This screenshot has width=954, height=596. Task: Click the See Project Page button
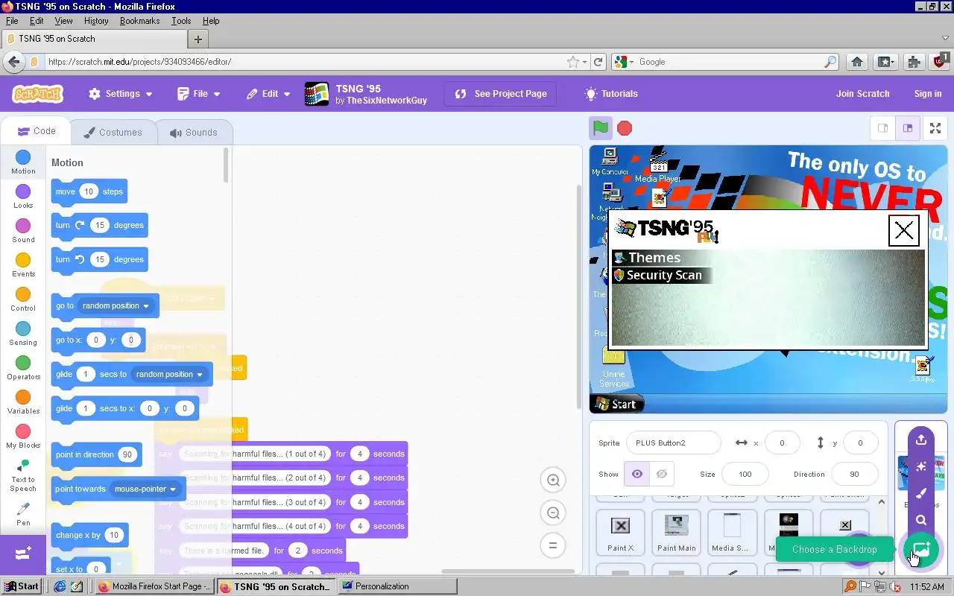click(500, 94)
